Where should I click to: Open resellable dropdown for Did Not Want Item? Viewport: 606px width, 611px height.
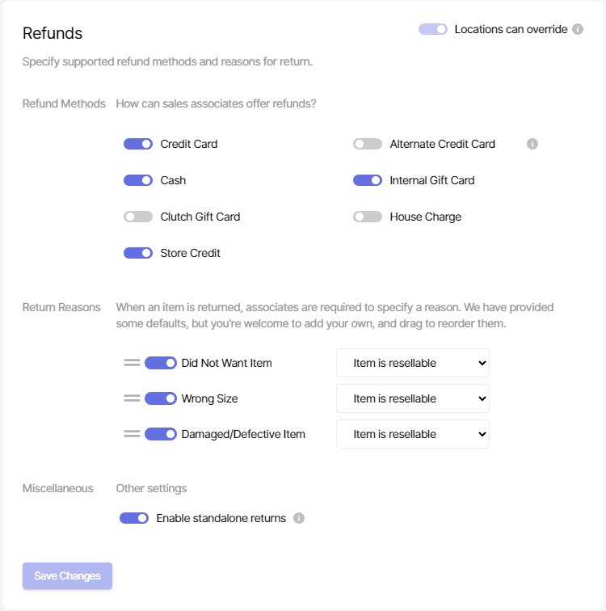coord(413,363)
